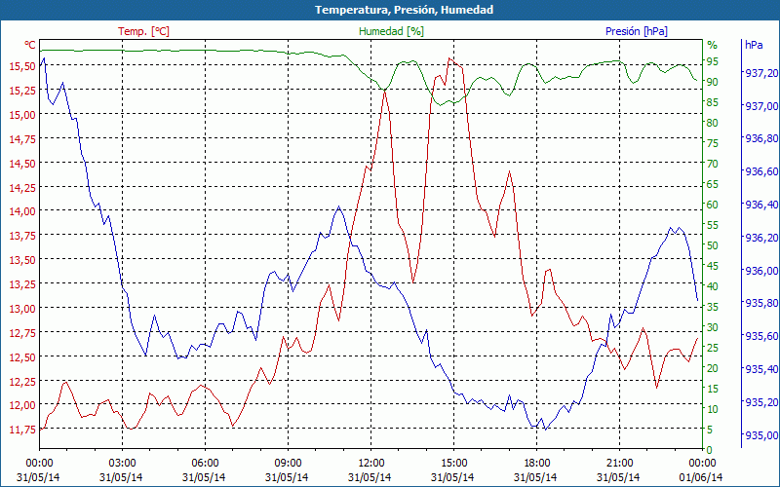Click the 12:00 time axis label
Image resolution: width=780 pixels, height=487 pixels.
click(x=371, y=464)
